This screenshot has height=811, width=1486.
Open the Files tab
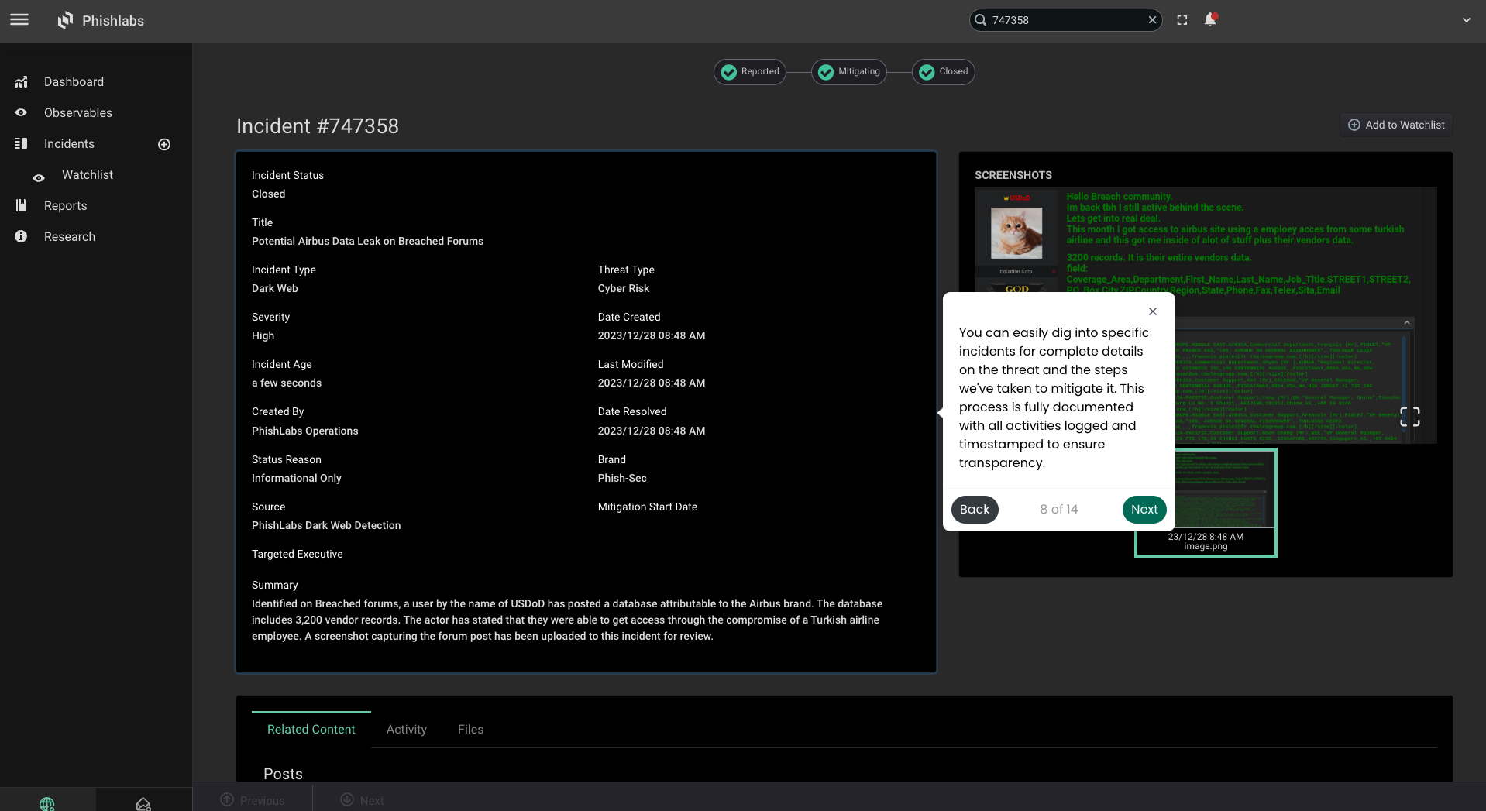(470, 730)
